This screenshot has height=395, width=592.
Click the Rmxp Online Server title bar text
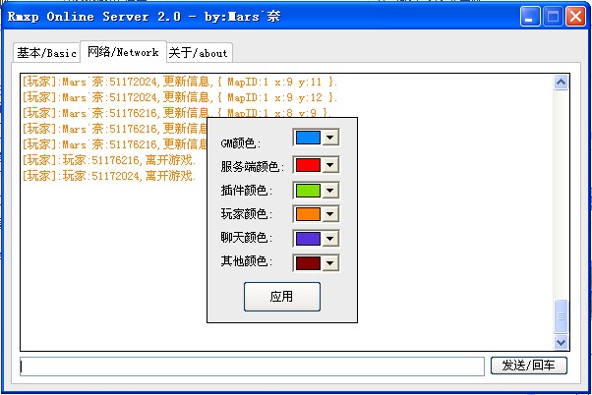tap(144, 17)
